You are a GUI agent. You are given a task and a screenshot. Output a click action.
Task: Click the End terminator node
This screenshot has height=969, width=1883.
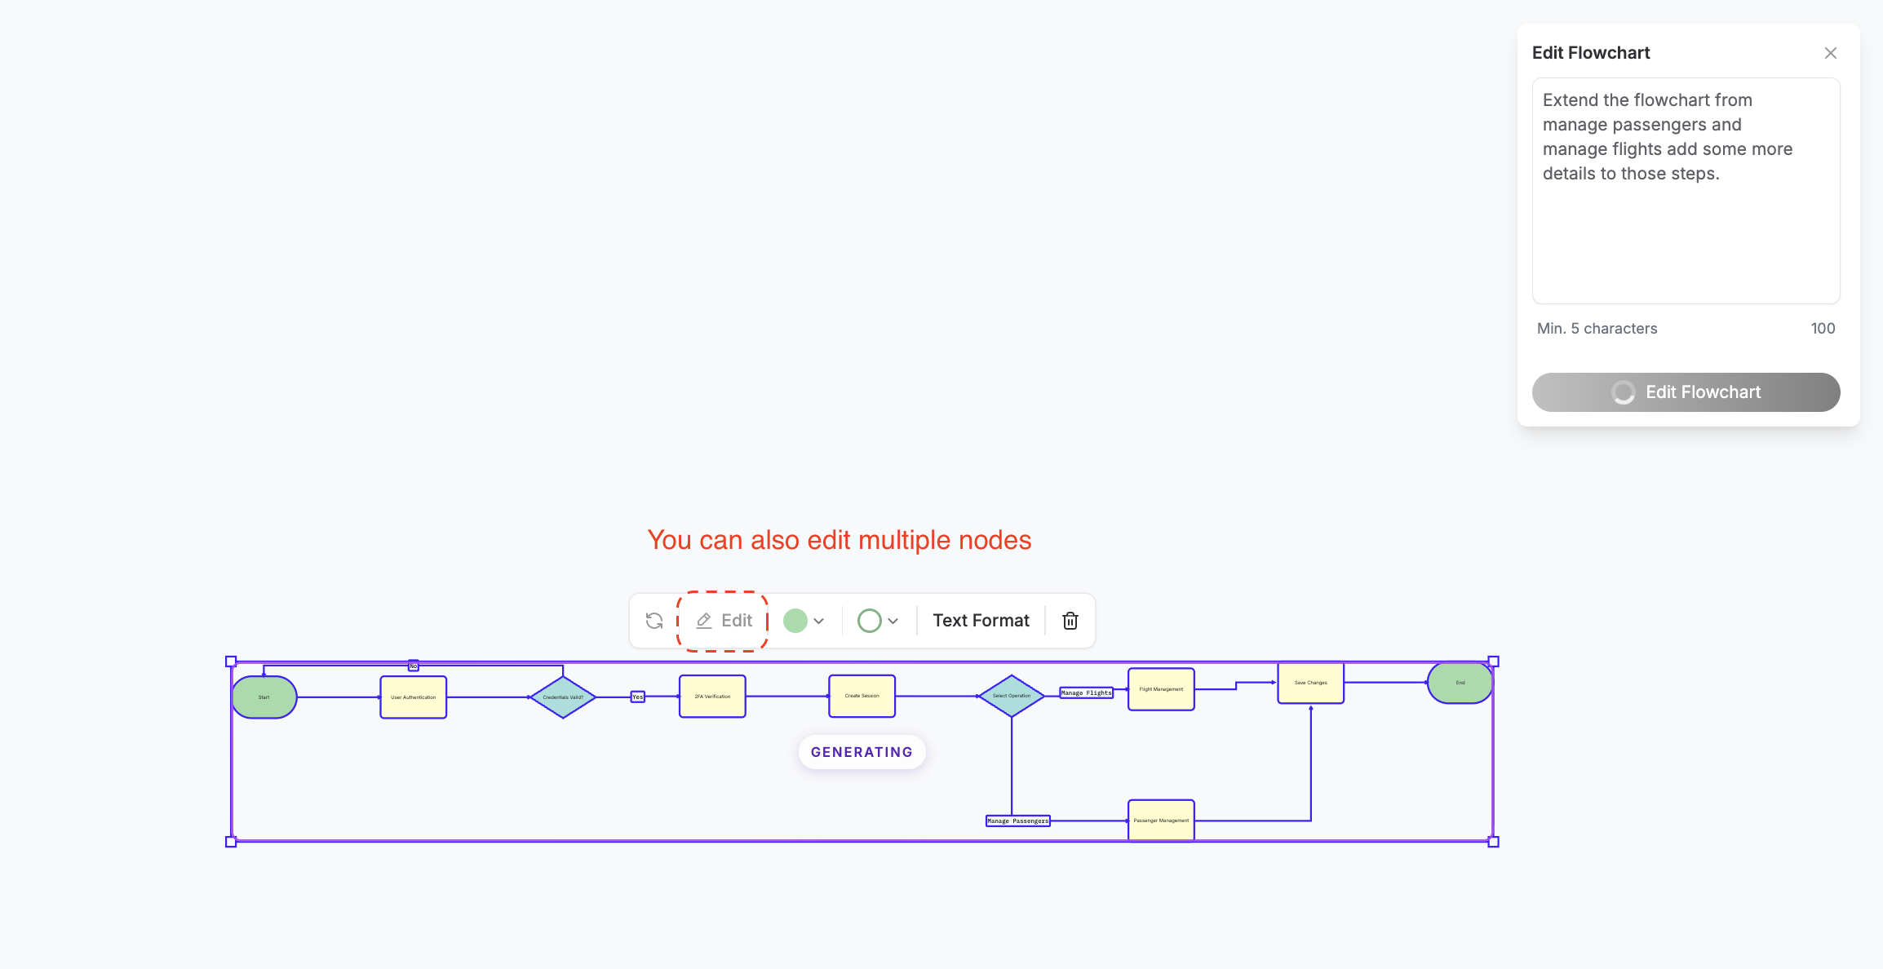pos(1460,683)
